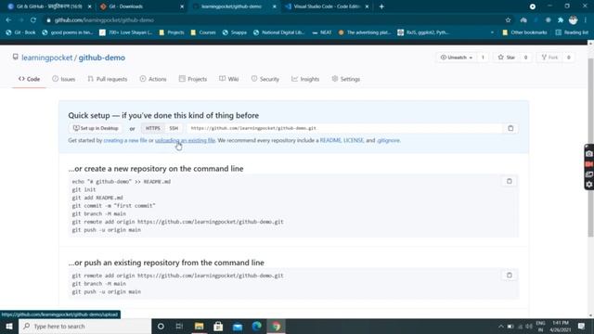
Task: Click the camera icon in side recorder toolbar
Action: pyautogui.click(x=589, y=154)
